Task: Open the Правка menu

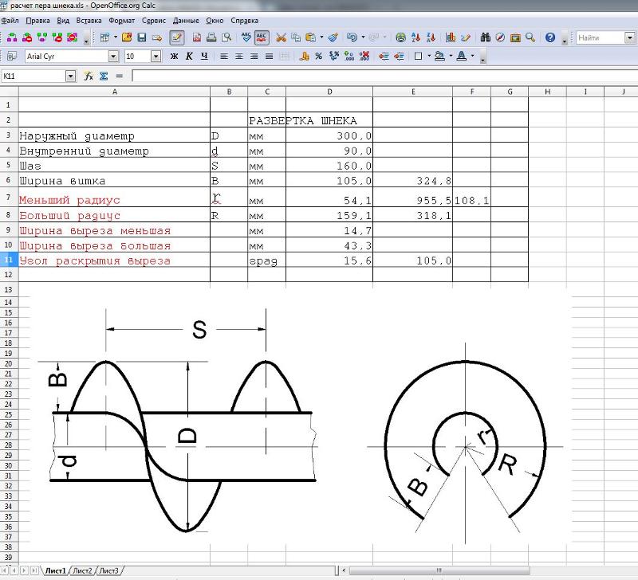Action: (37, 21)
